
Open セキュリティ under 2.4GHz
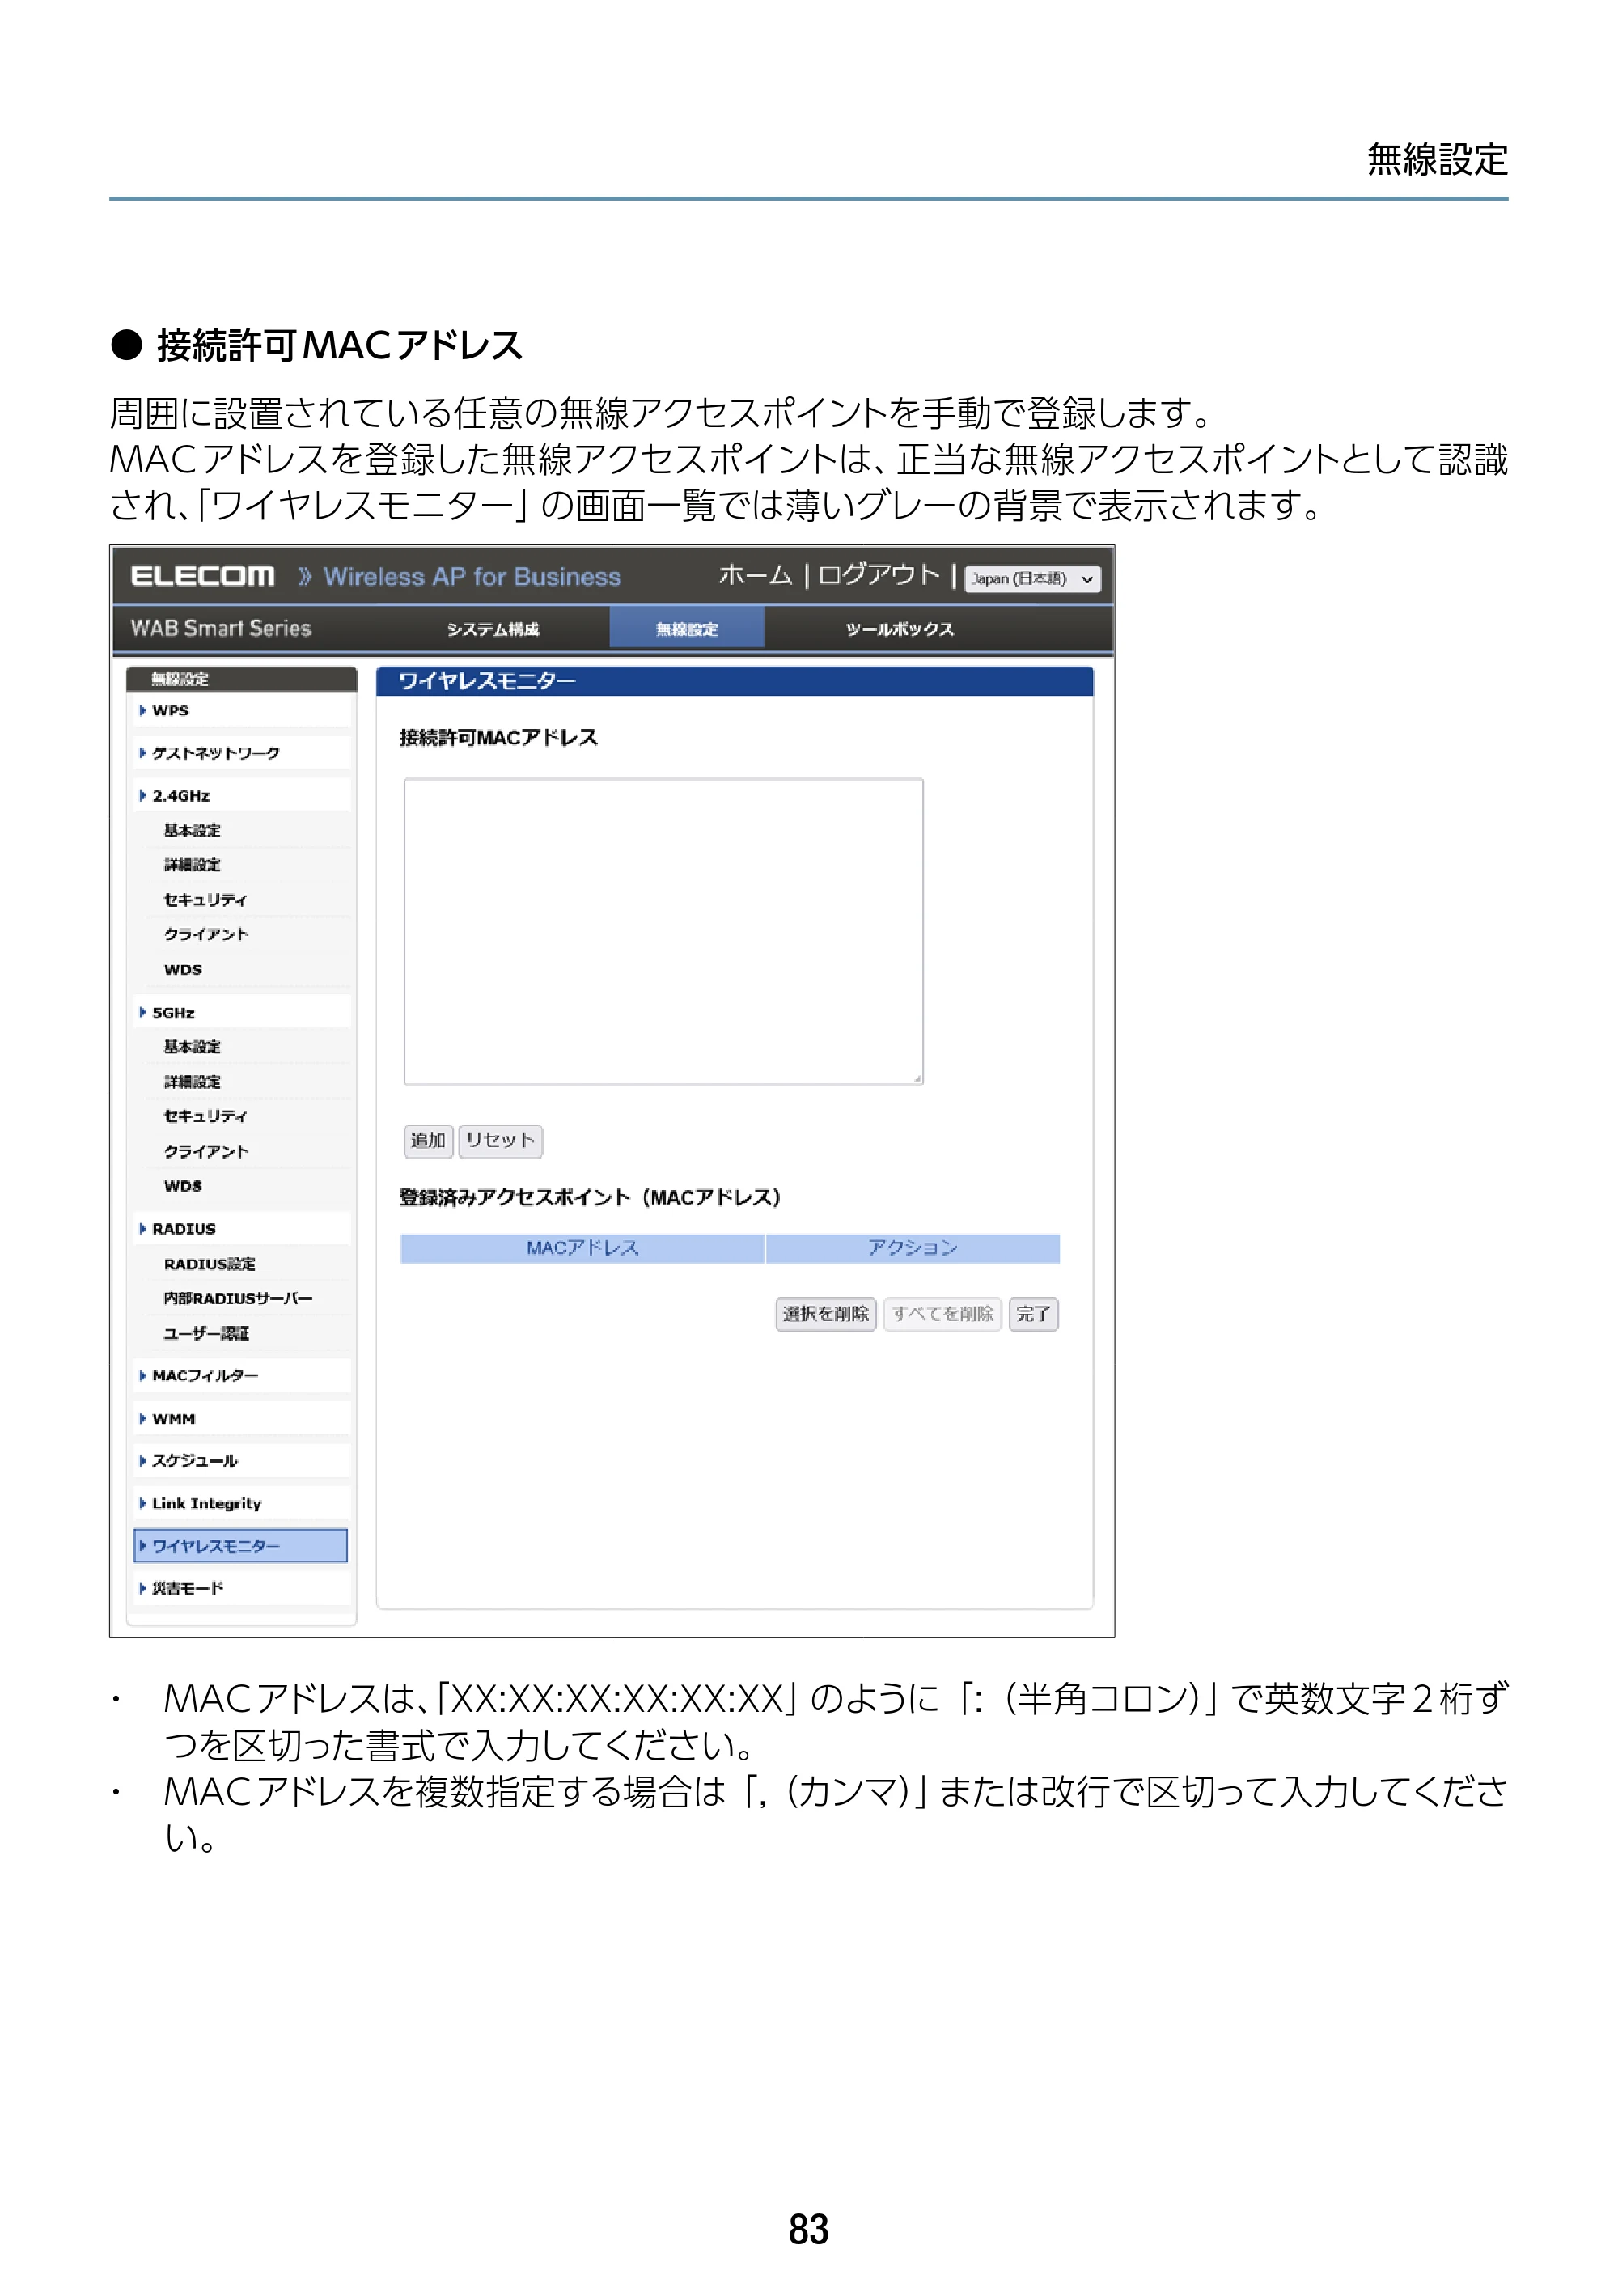(205, 899)
